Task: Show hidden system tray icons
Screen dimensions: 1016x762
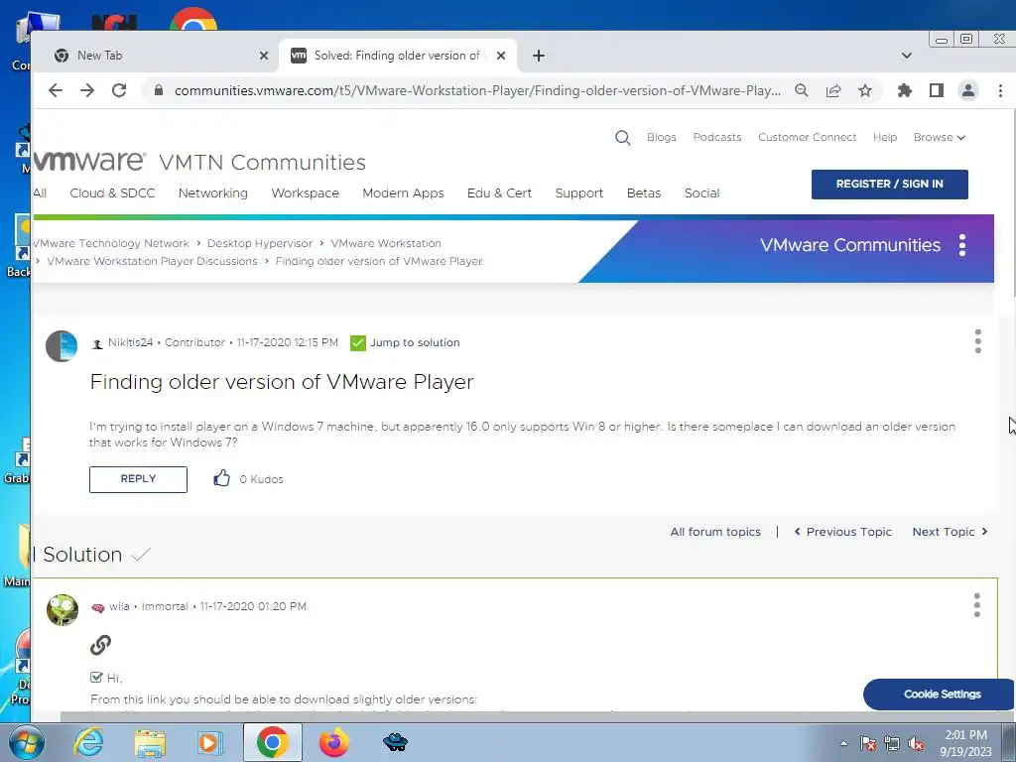Action: point(843,743)
